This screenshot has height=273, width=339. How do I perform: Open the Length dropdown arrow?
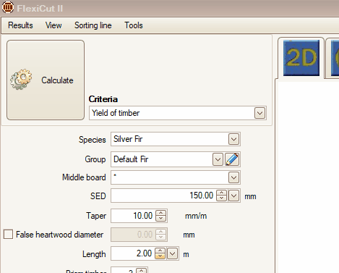click(x=172, y=254)
